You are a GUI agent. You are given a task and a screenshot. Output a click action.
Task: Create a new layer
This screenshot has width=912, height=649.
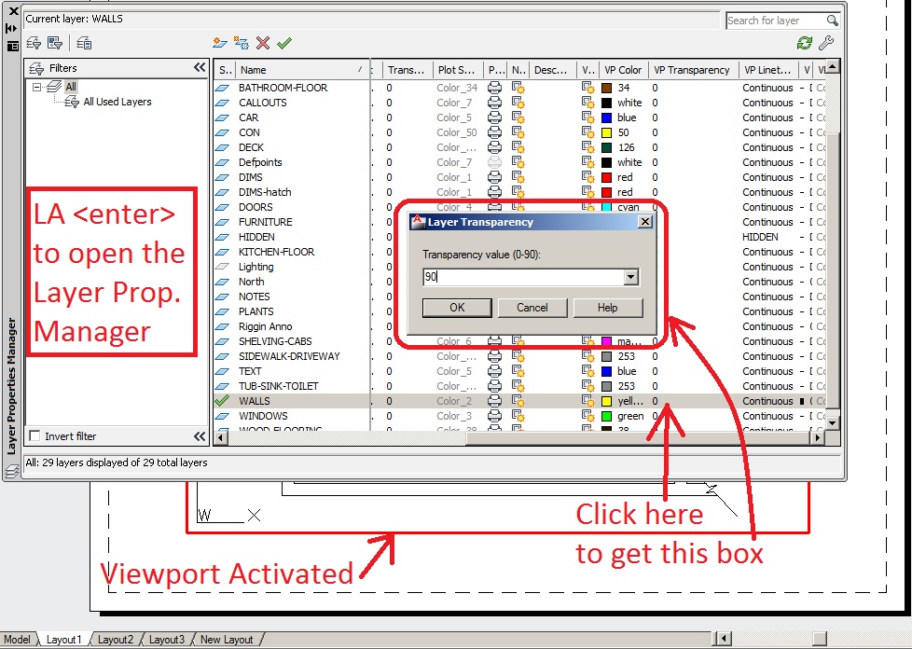pos(219,42)
